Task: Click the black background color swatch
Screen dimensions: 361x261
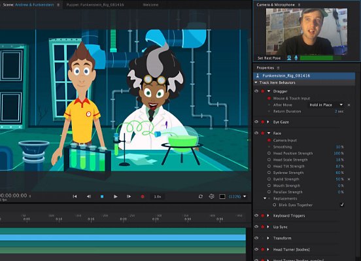Action: (x=222, y=196)
